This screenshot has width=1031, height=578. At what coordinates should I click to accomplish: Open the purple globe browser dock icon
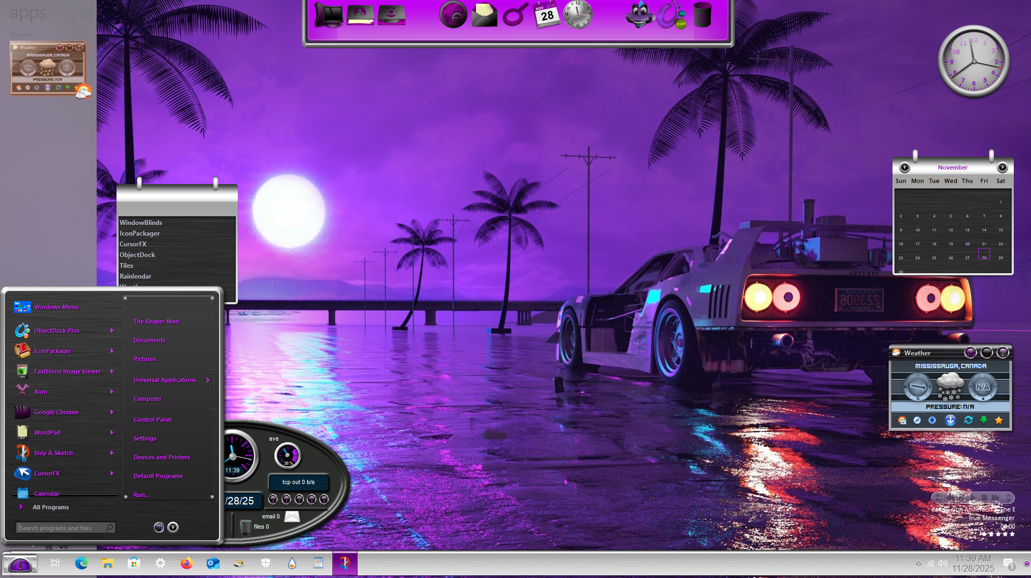[453, 14]
